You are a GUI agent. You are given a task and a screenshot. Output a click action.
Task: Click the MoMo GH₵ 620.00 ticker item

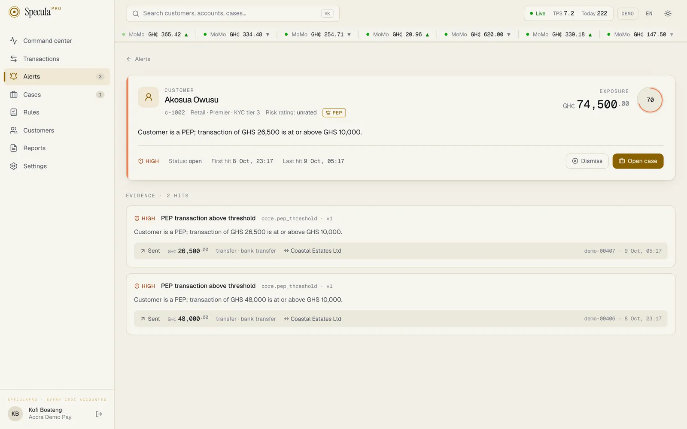477,34
